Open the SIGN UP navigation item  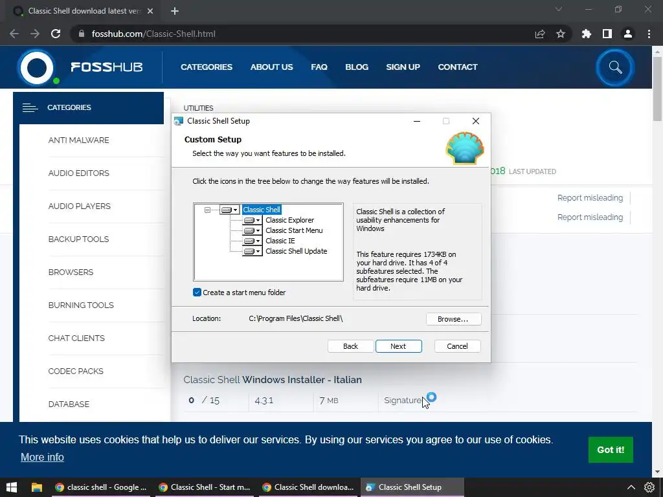click(403, 67)
